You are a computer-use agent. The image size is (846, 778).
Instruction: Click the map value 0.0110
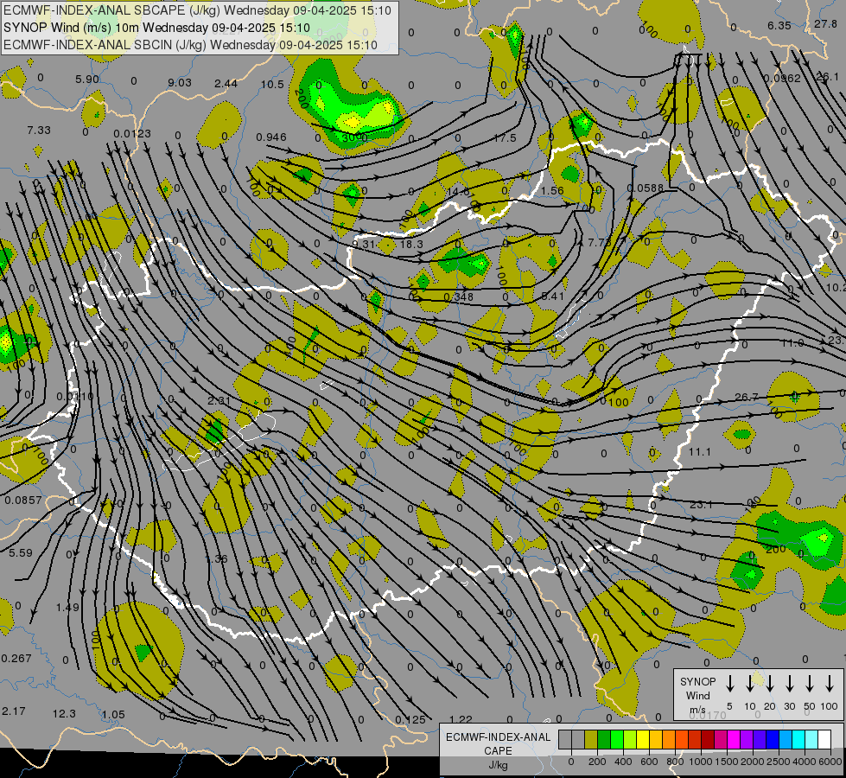tap(75, 397)
